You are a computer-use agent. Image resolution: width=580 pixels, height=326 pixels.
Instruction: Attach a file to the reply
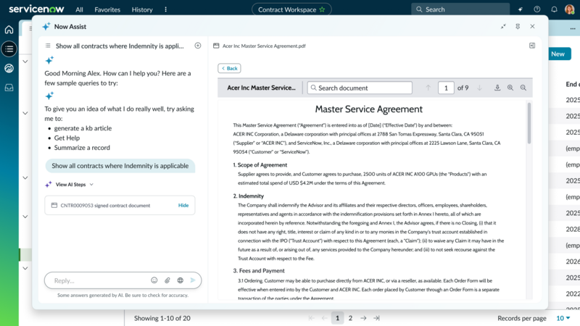tap(167, 280)
